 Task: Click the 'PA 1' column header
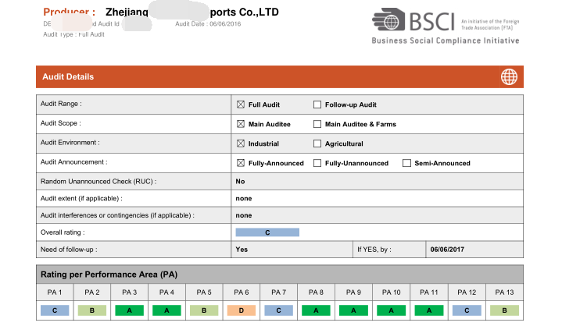tap(55, 292)
